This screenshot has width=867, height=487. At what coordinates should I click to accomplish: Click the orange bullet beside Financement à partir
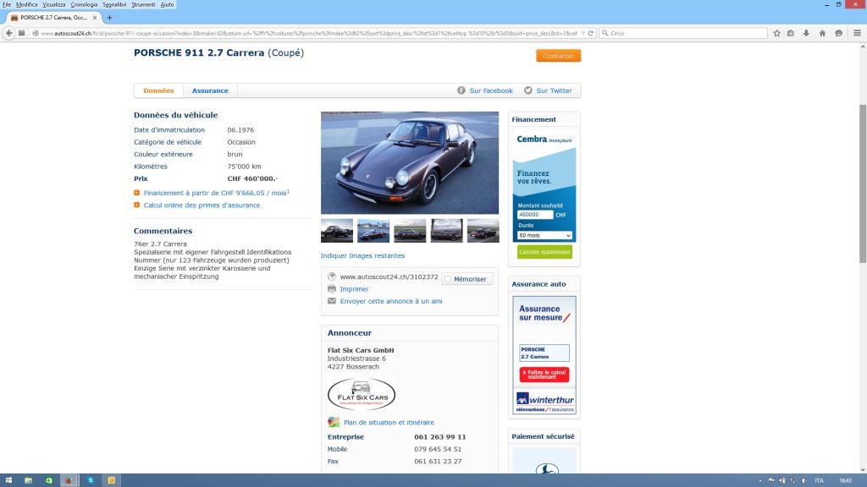136,193
